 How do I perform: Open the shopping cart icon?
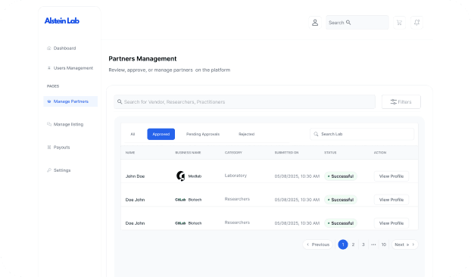(399, 23)
